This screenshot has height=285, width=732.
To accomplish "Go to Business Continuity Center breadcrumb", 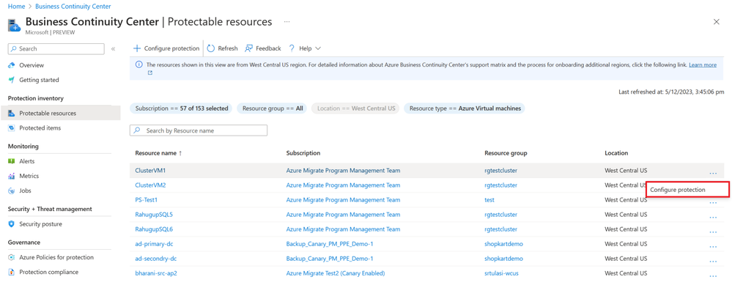I will (x=73, y=7).
